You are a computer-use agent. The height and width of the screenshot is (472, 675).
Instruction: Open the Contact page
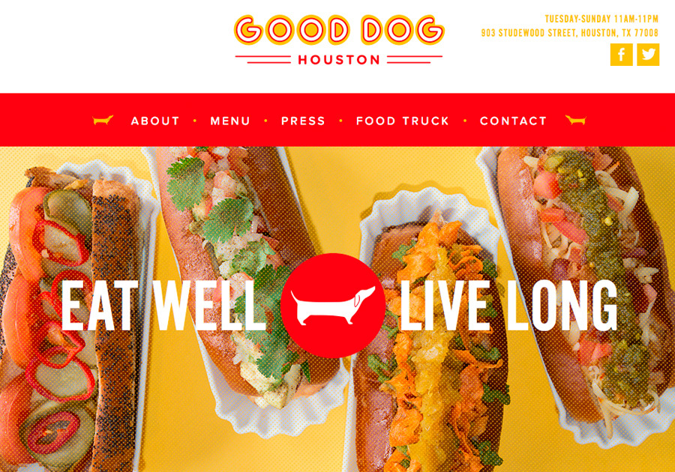pyautogui.click(x=513, y=121)
